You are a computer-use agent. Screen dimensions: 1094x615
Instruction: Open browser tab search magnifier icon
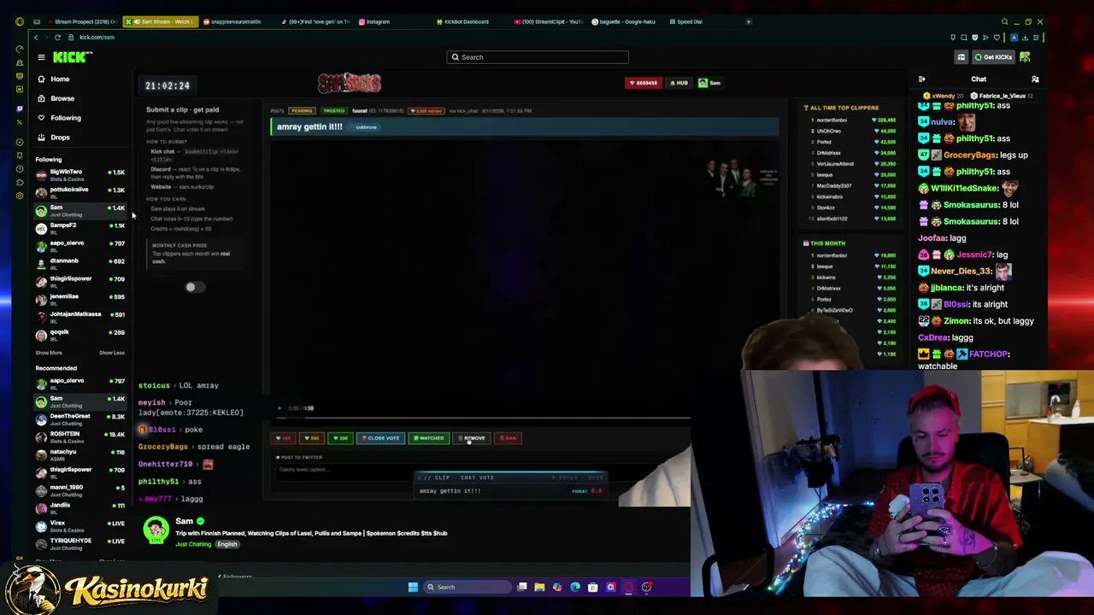1005,21
